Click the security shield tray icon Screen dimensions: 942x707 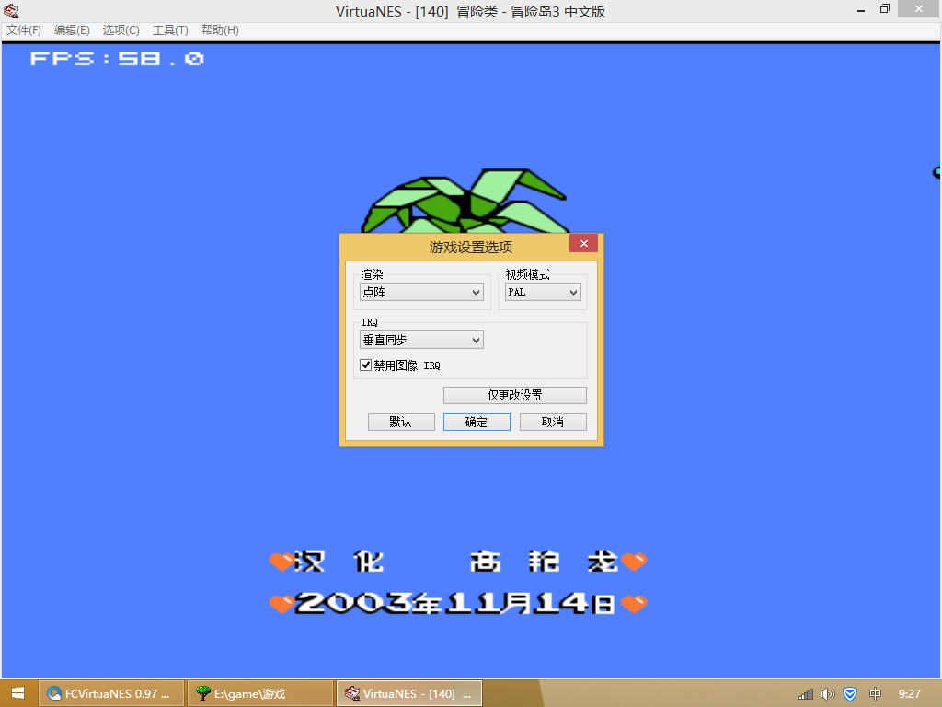(850, 694)
